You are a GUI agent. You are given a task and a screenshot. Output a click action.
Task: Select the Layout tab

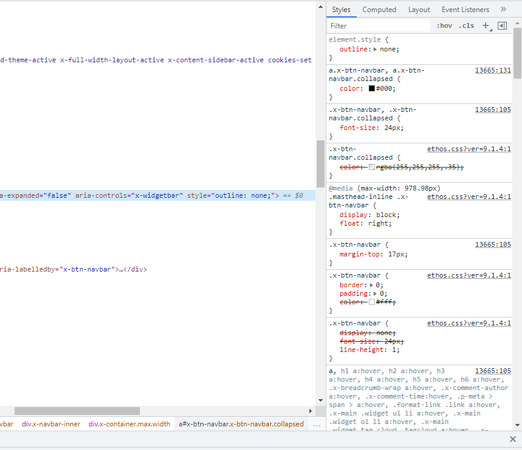pos(419,10)
